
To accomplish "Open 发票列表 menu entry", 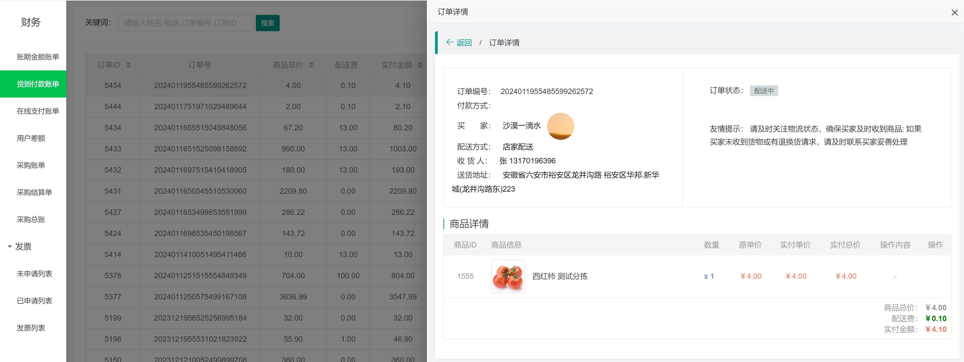I will coord(31,328).
